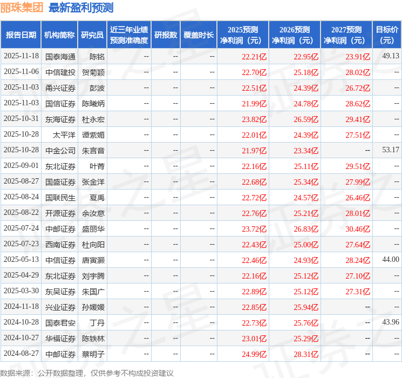Sort by 报告日期 column header
This screenshot has width=402, height=378.
(x=21, y=35)
